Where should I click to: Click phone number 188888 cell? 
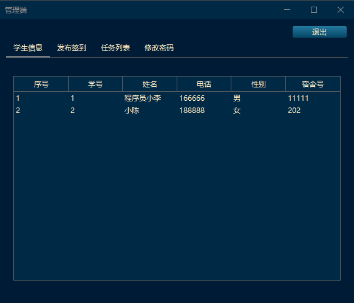point(192,111)
